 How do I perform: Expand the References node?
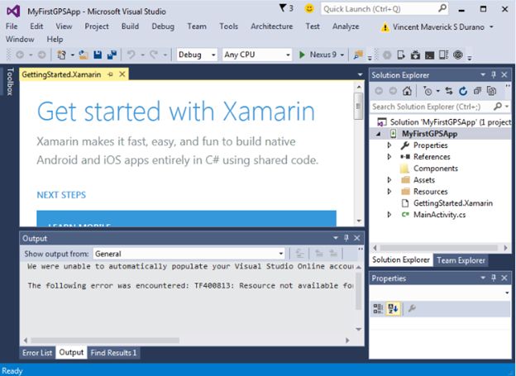pos(389,156)
